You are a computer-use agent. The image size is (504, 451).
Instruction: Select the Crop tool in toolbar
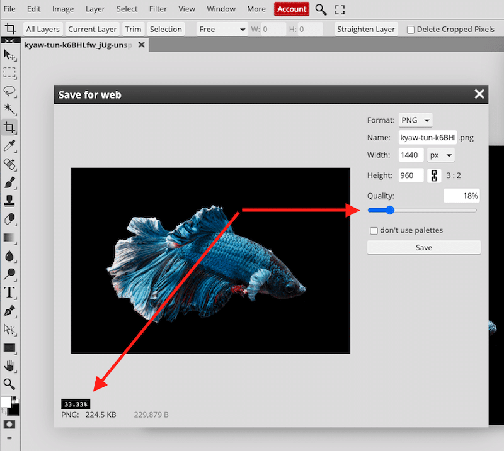click(x=9, y=128)
